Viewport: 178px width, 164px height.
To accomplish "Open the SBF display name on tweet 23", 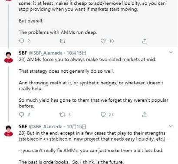I will 23,126.
